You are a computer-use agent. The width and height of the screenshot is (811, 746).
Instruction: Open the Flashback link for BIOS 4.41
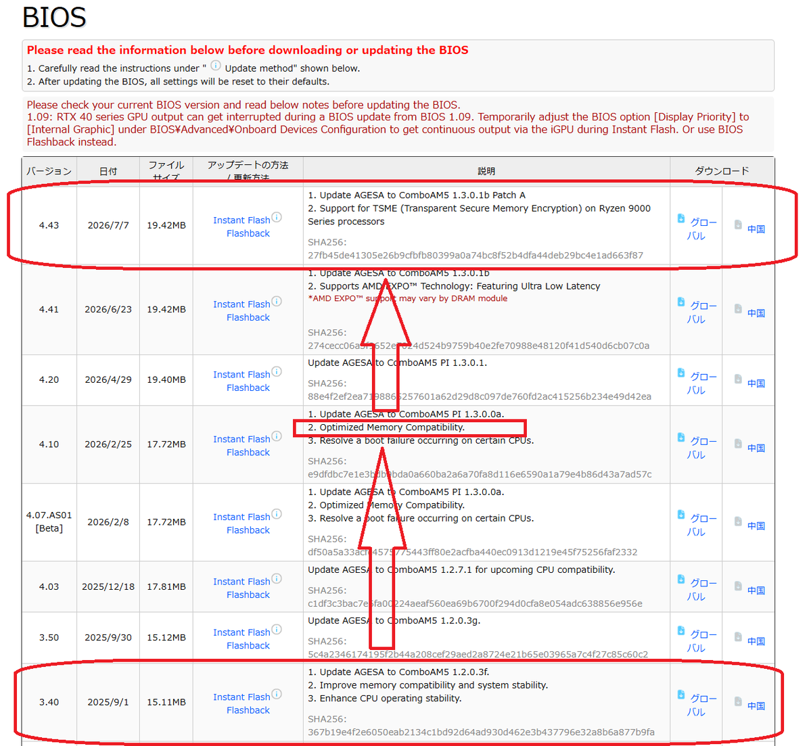coord(248,318)
